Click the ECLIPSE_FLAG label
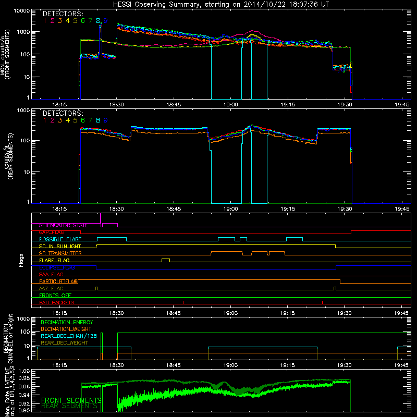 pyautogui.click(x=57, y=267)
